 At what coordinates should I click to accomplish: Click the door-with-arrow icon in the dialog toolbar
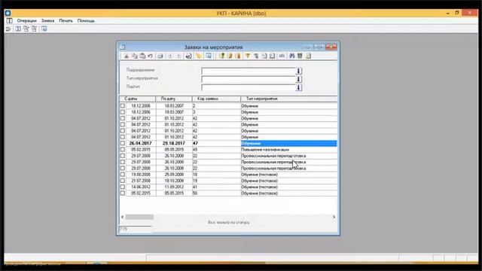tap(189, 56)
